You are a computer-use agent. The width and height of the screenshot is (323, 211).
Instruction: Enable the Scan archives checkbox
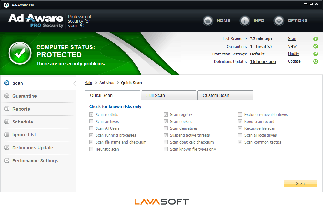[91, 122]
